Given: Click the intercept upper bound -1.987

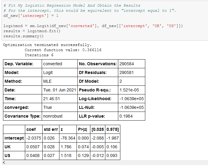Looking at the screenshot, I should pyautogui.click(x=113, y=138).
